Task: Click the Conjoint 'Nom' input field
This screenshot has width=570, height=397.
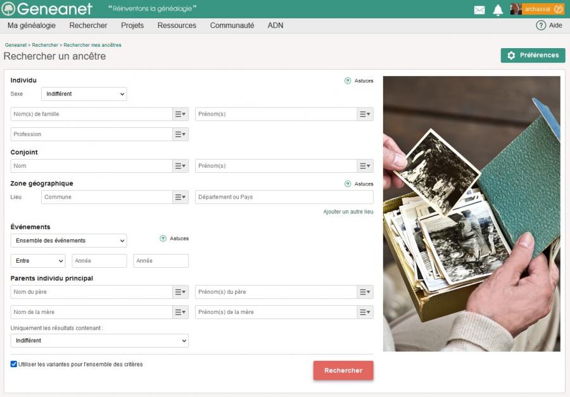Action: (91, 166)
